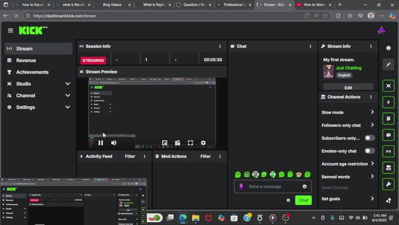Enable Subscribers-only chat toggle
The height and width of the screenshot is (225, 399).
click(370, 138)
